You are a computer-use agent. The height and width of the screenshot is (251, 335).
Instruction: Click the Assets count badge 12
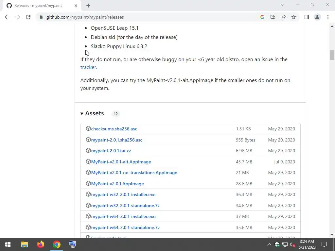[x=115, y=114]
